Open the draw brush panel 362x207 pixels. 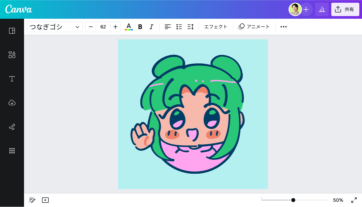click(12, 127)
